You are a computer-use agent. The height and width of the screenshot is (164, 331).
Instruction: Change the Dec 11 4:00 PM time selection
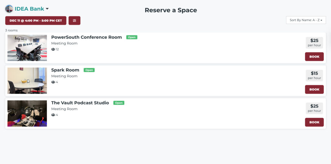click(36, 20)
